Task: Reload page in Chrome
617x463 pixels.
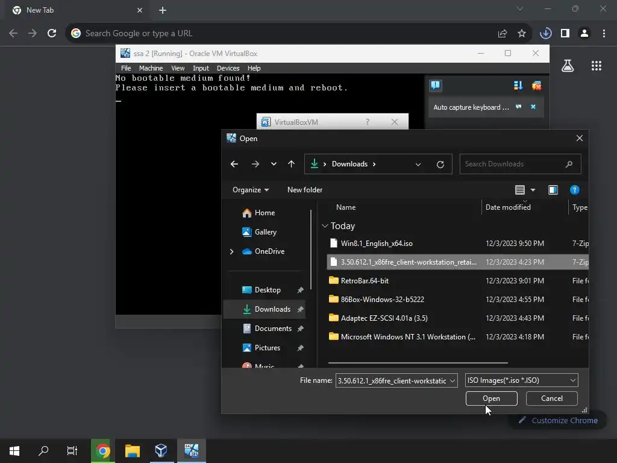Action: (x=52, y=33)
